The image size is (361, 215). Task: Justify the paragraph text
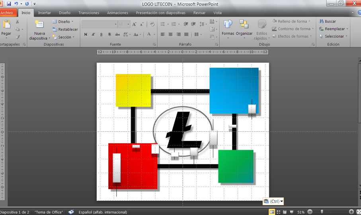coord(186,34)
